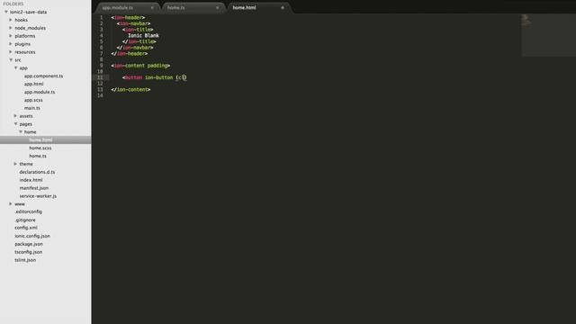Open home.scss file in sidebar

coord(40,148)
